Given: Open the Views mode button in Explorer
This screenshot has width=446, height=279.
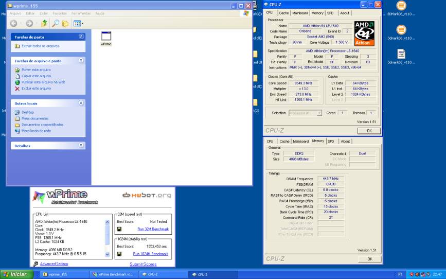Looking at the screenshot, I should coord(78,23).
